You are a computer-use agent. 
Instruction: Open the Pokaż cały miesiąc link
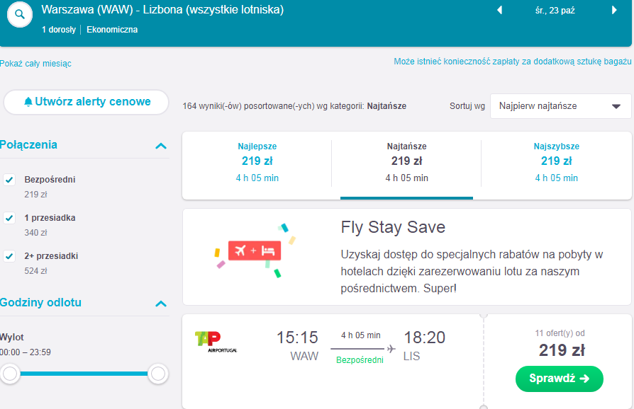(x=35, y=63)
